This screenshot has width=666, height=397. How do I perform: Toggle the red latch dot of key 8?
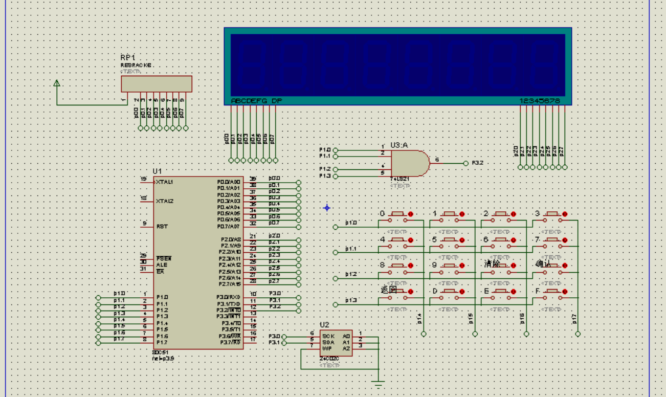pos(410,266)
